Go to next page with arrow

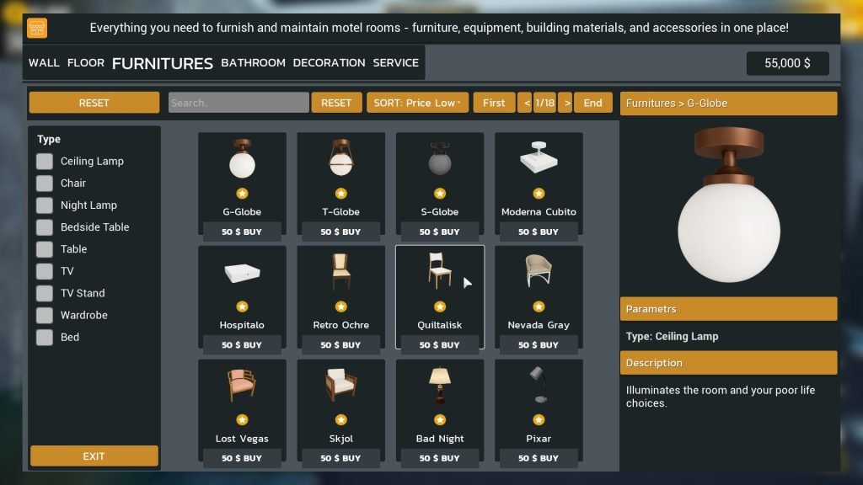[565, 103]
